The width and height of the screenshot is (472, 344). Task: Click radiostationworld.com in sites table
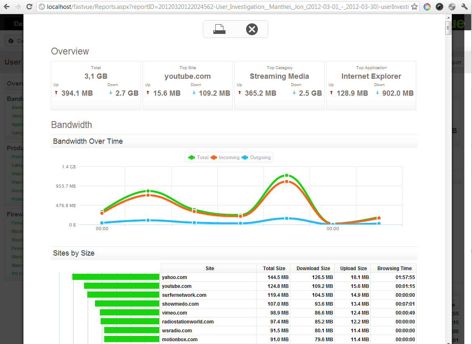pos(188,321)
